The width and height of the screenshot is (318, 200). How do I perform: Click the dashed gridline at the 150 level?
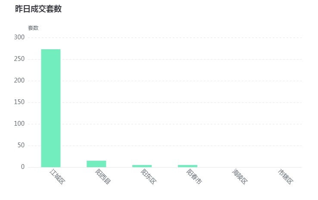(x=165, y=102)
